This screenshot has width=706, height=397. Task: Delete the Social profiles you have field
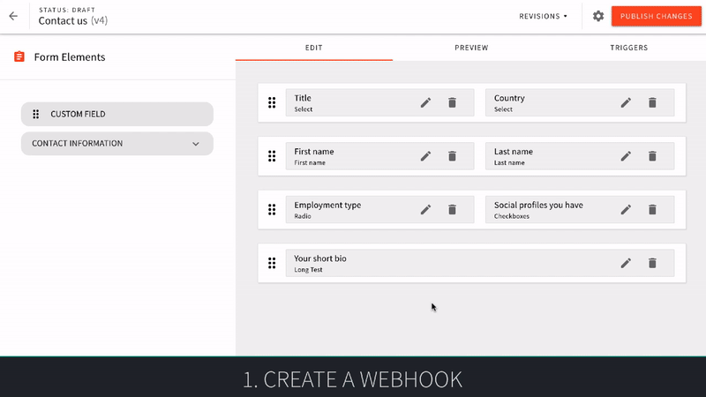pos(652,210)
